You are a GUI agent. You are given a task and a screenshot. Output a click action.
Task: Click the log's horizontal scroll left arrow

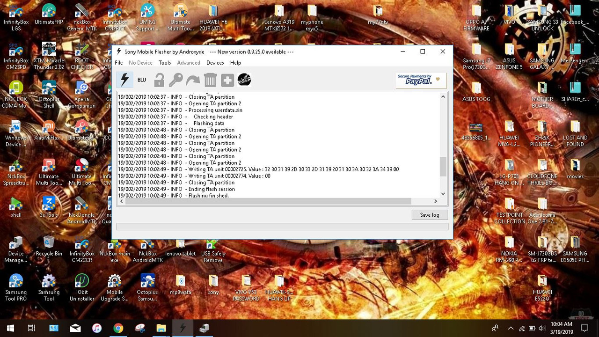tap(122, 201)
